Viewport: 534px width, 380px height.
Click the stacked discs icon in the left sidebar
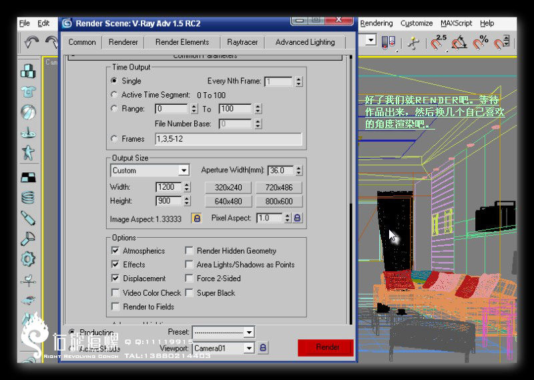coord(28,197)
